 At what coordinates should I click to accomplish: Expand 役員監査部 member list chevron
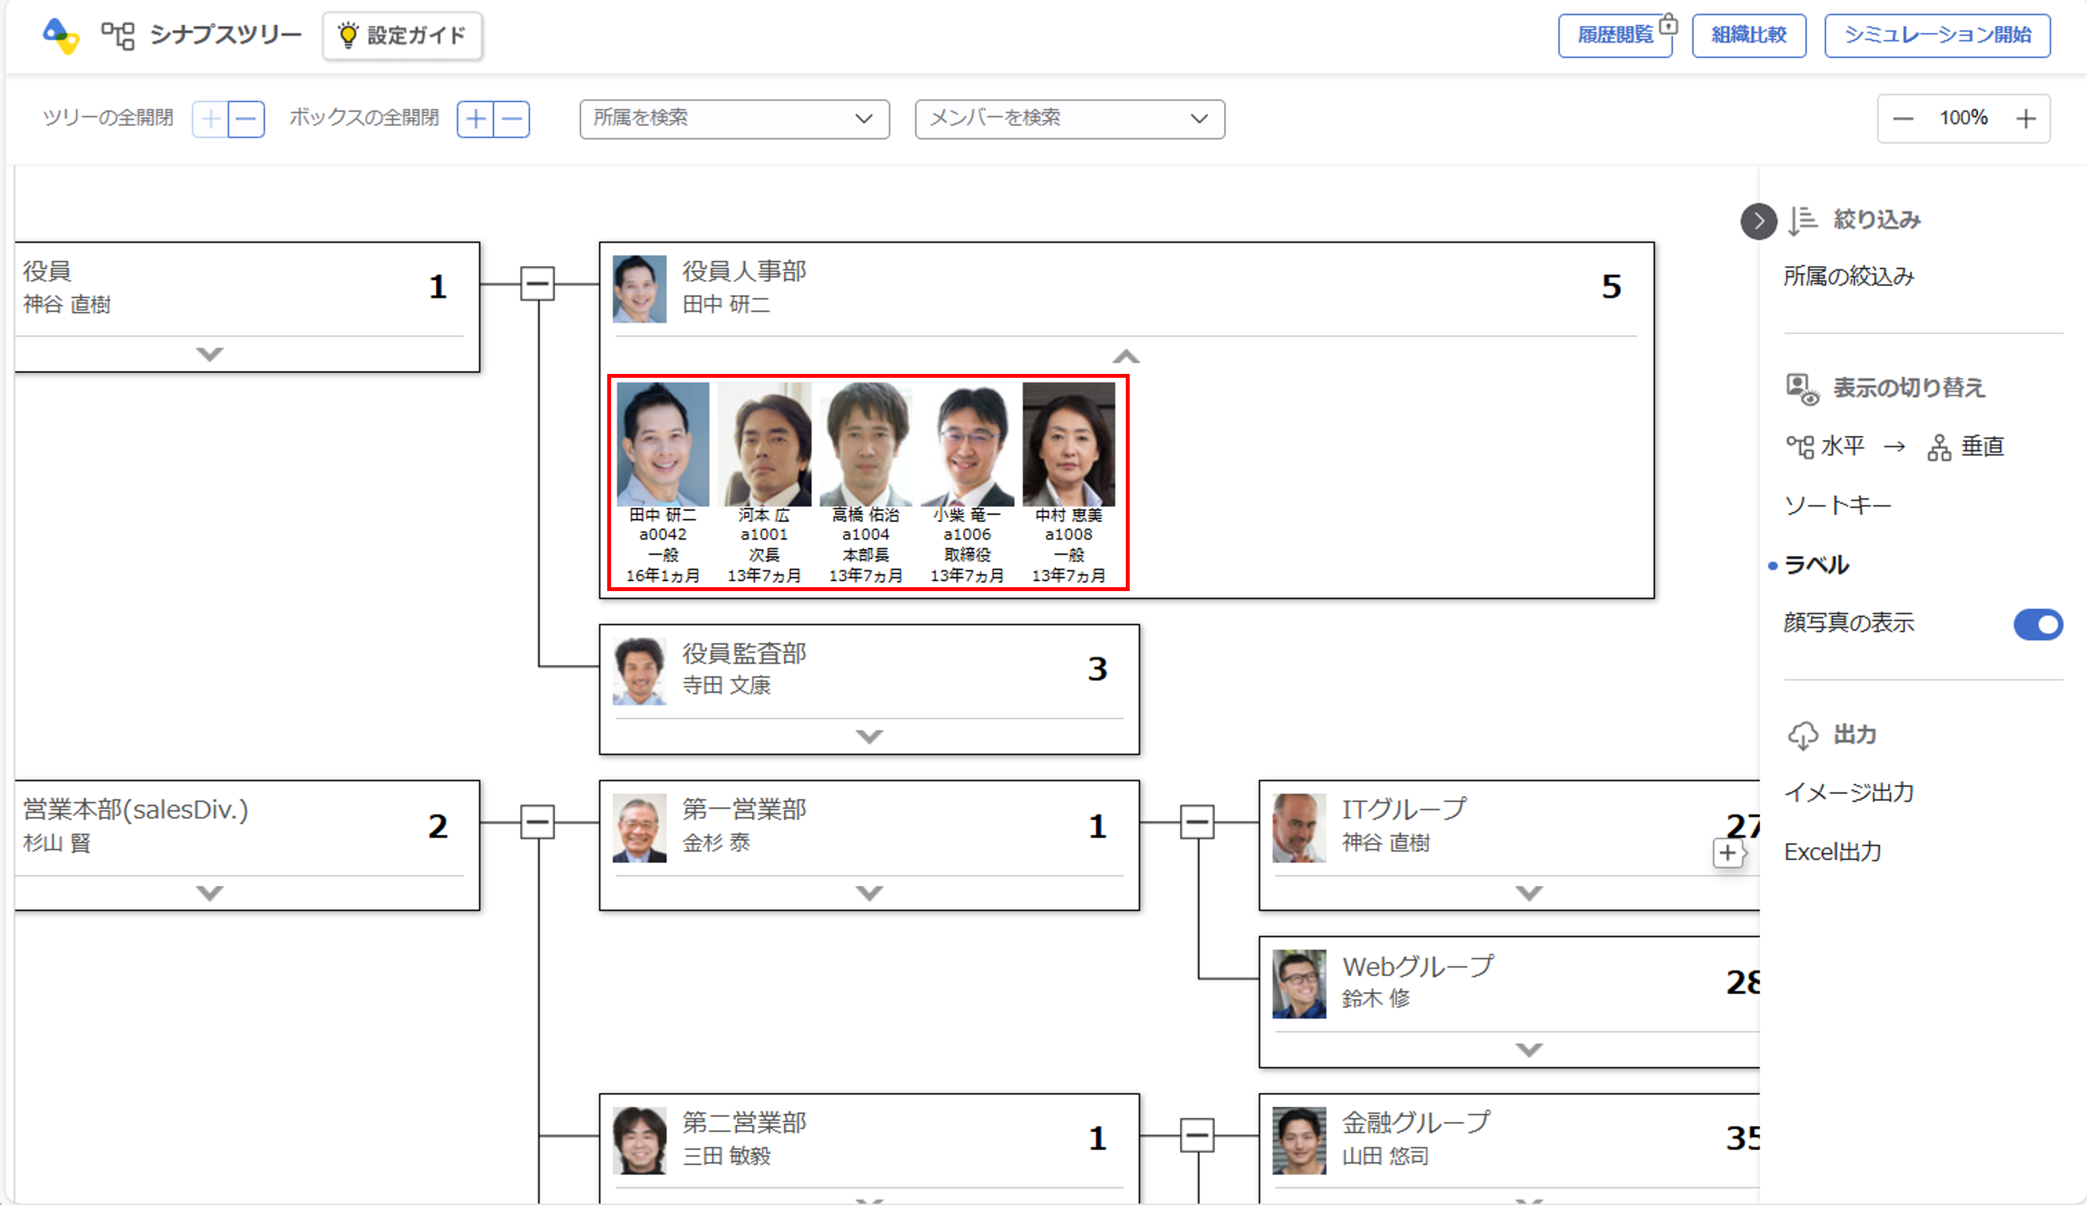[x=869, y=736]
